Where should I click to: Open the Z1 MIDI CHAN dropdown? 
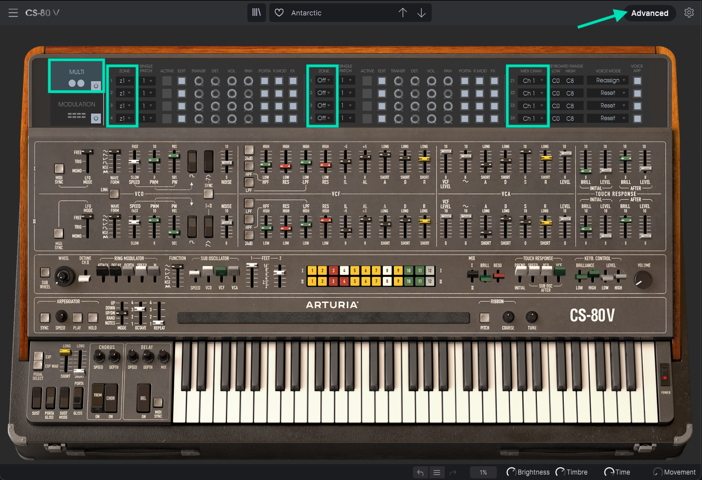[531, 80]
